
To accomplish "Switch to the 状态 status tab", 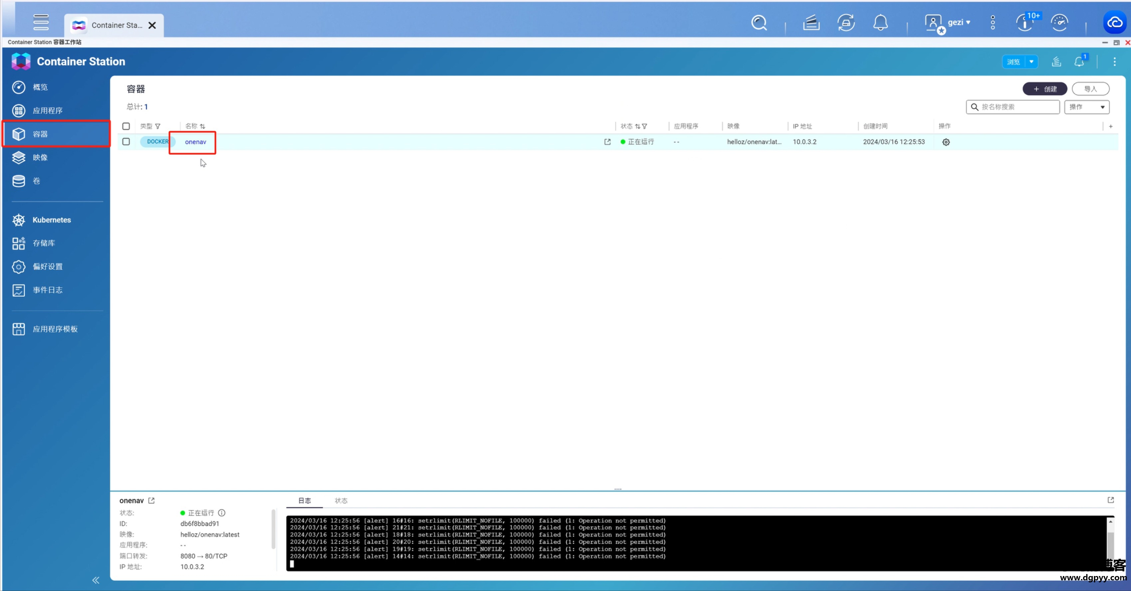I will [341, 500].
